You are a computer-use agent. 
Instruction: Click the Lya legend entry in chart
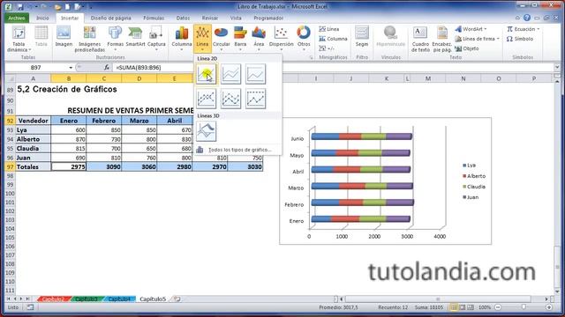click(469, 166)
